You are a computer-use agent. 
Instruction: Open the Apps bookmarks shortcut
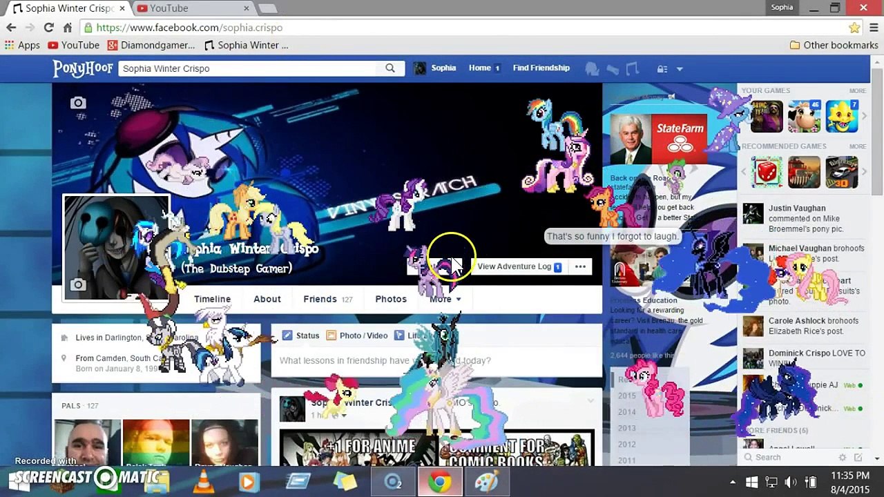pos(22,45)
